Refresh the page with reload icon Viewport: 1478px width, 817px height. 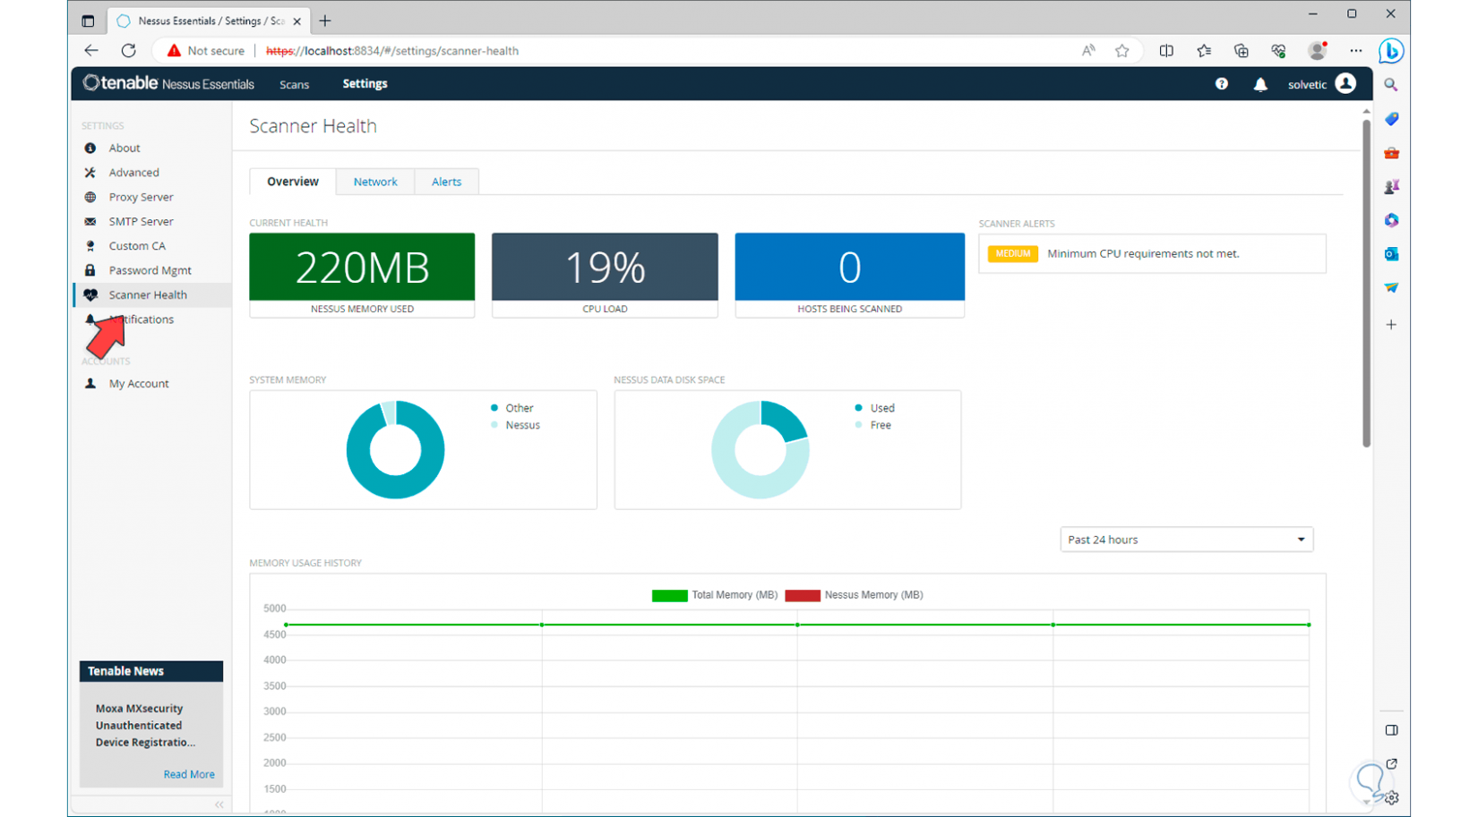pyautogui.click(x=129, y=51)
